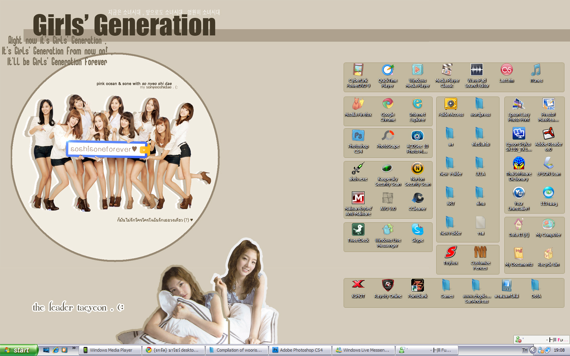The height and width of the screenshot is (356, 570).
Task: Launch PointBlank from the desktop
Action: click(x=418, y=289)
